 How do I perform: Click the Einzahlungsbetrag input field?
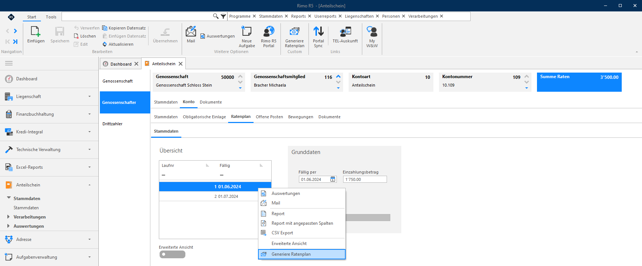(x=365, y=179)
